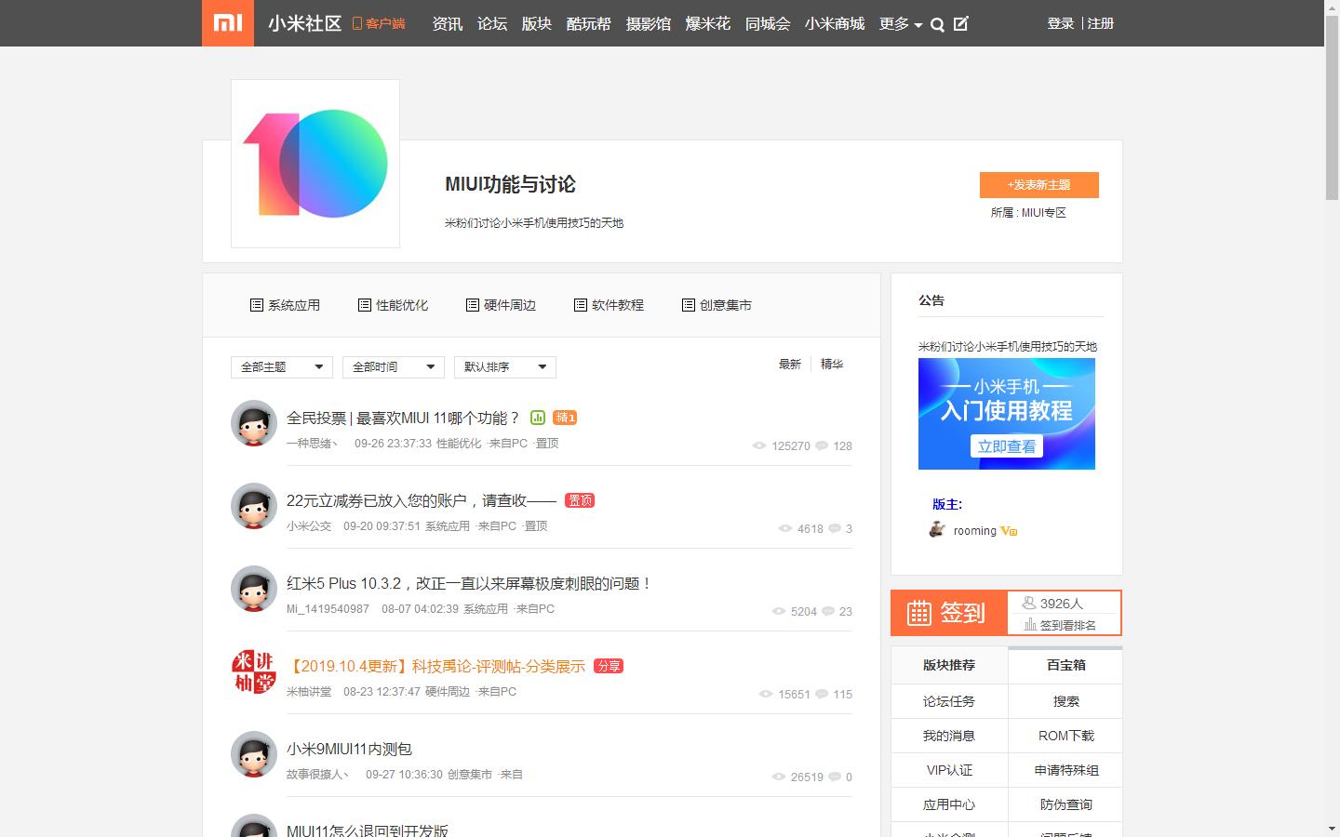Image resolution: width=1340 pixels, height=837 pixels.
Task: Filter posts by 精华
Action: pos(832,365)
